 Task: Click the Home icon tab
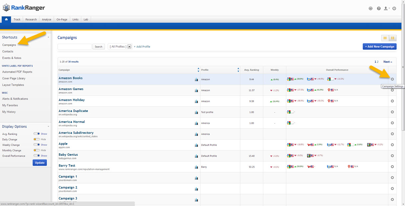tap(6, 20)
